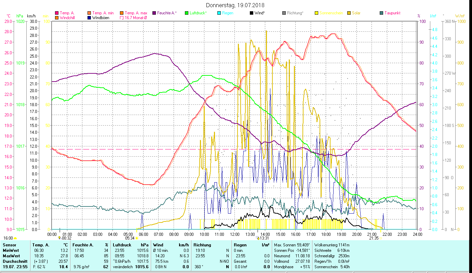Image resolution: width=472 pixels, height=273 pixels.
Task: Click the green Luftdruck* legend swatch
Action: pyautogui.click(x=187, y=13)
